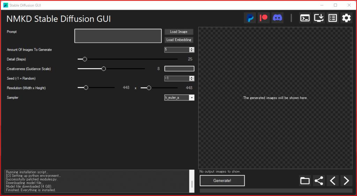This screenshot has width=357, height=196.
Task: Close the Stable Diffusion GUI window
Action: 349,5
